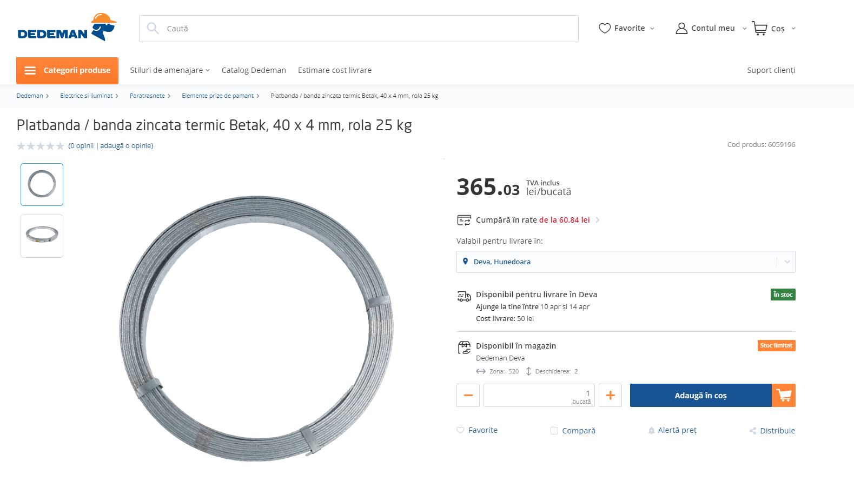Select the second product thumbnail
The width and height of the screenshot is (854, 488).
tap(42, 236)
